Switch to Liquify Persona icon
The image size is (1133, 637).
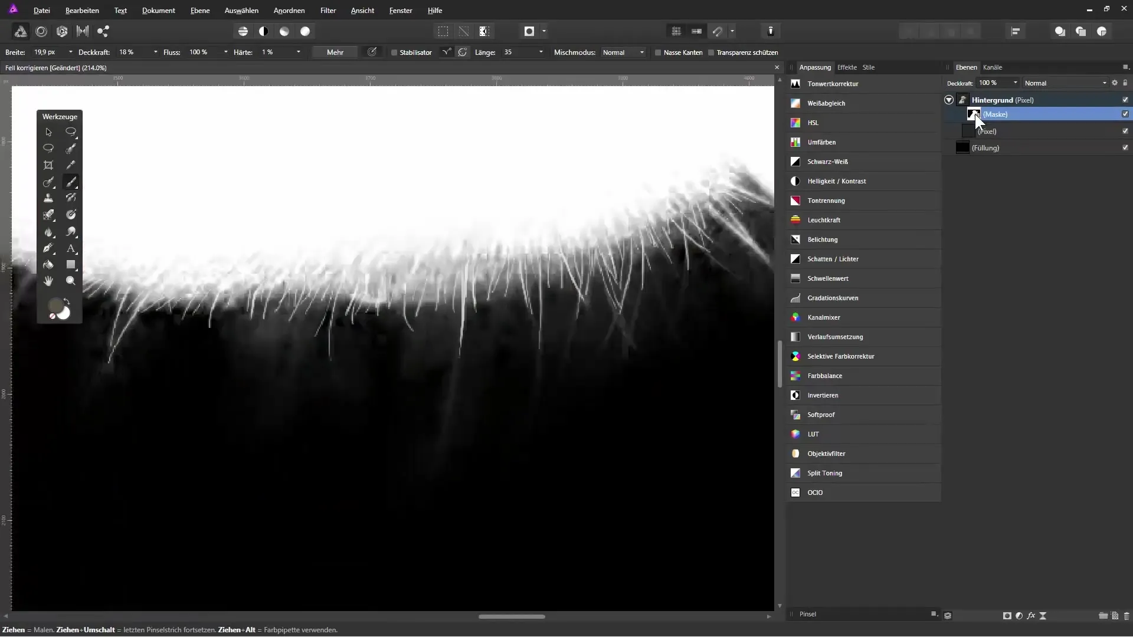(41, 31)
